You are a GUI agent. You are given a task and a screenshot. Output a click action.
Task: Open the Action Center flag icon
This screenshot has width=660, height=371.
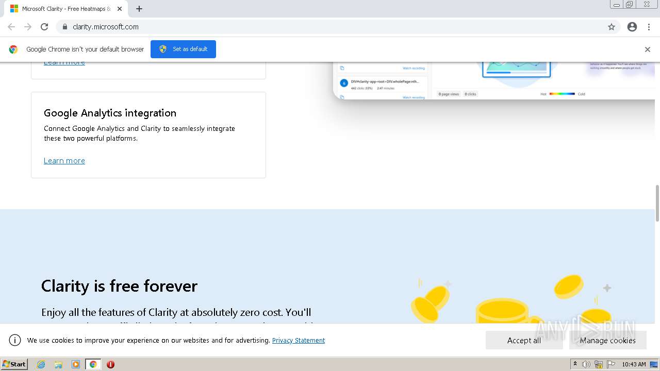coord(611,364)
